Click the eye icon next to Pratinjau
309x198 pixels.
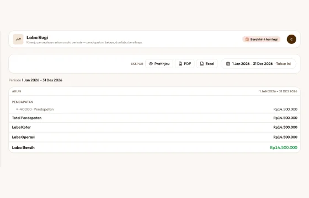(x=151, y=64)
